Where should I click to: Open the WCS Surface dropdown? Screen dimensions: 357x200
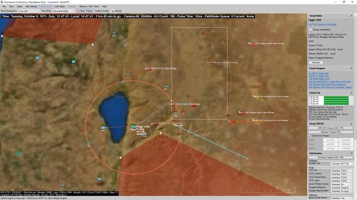point(341,174)
